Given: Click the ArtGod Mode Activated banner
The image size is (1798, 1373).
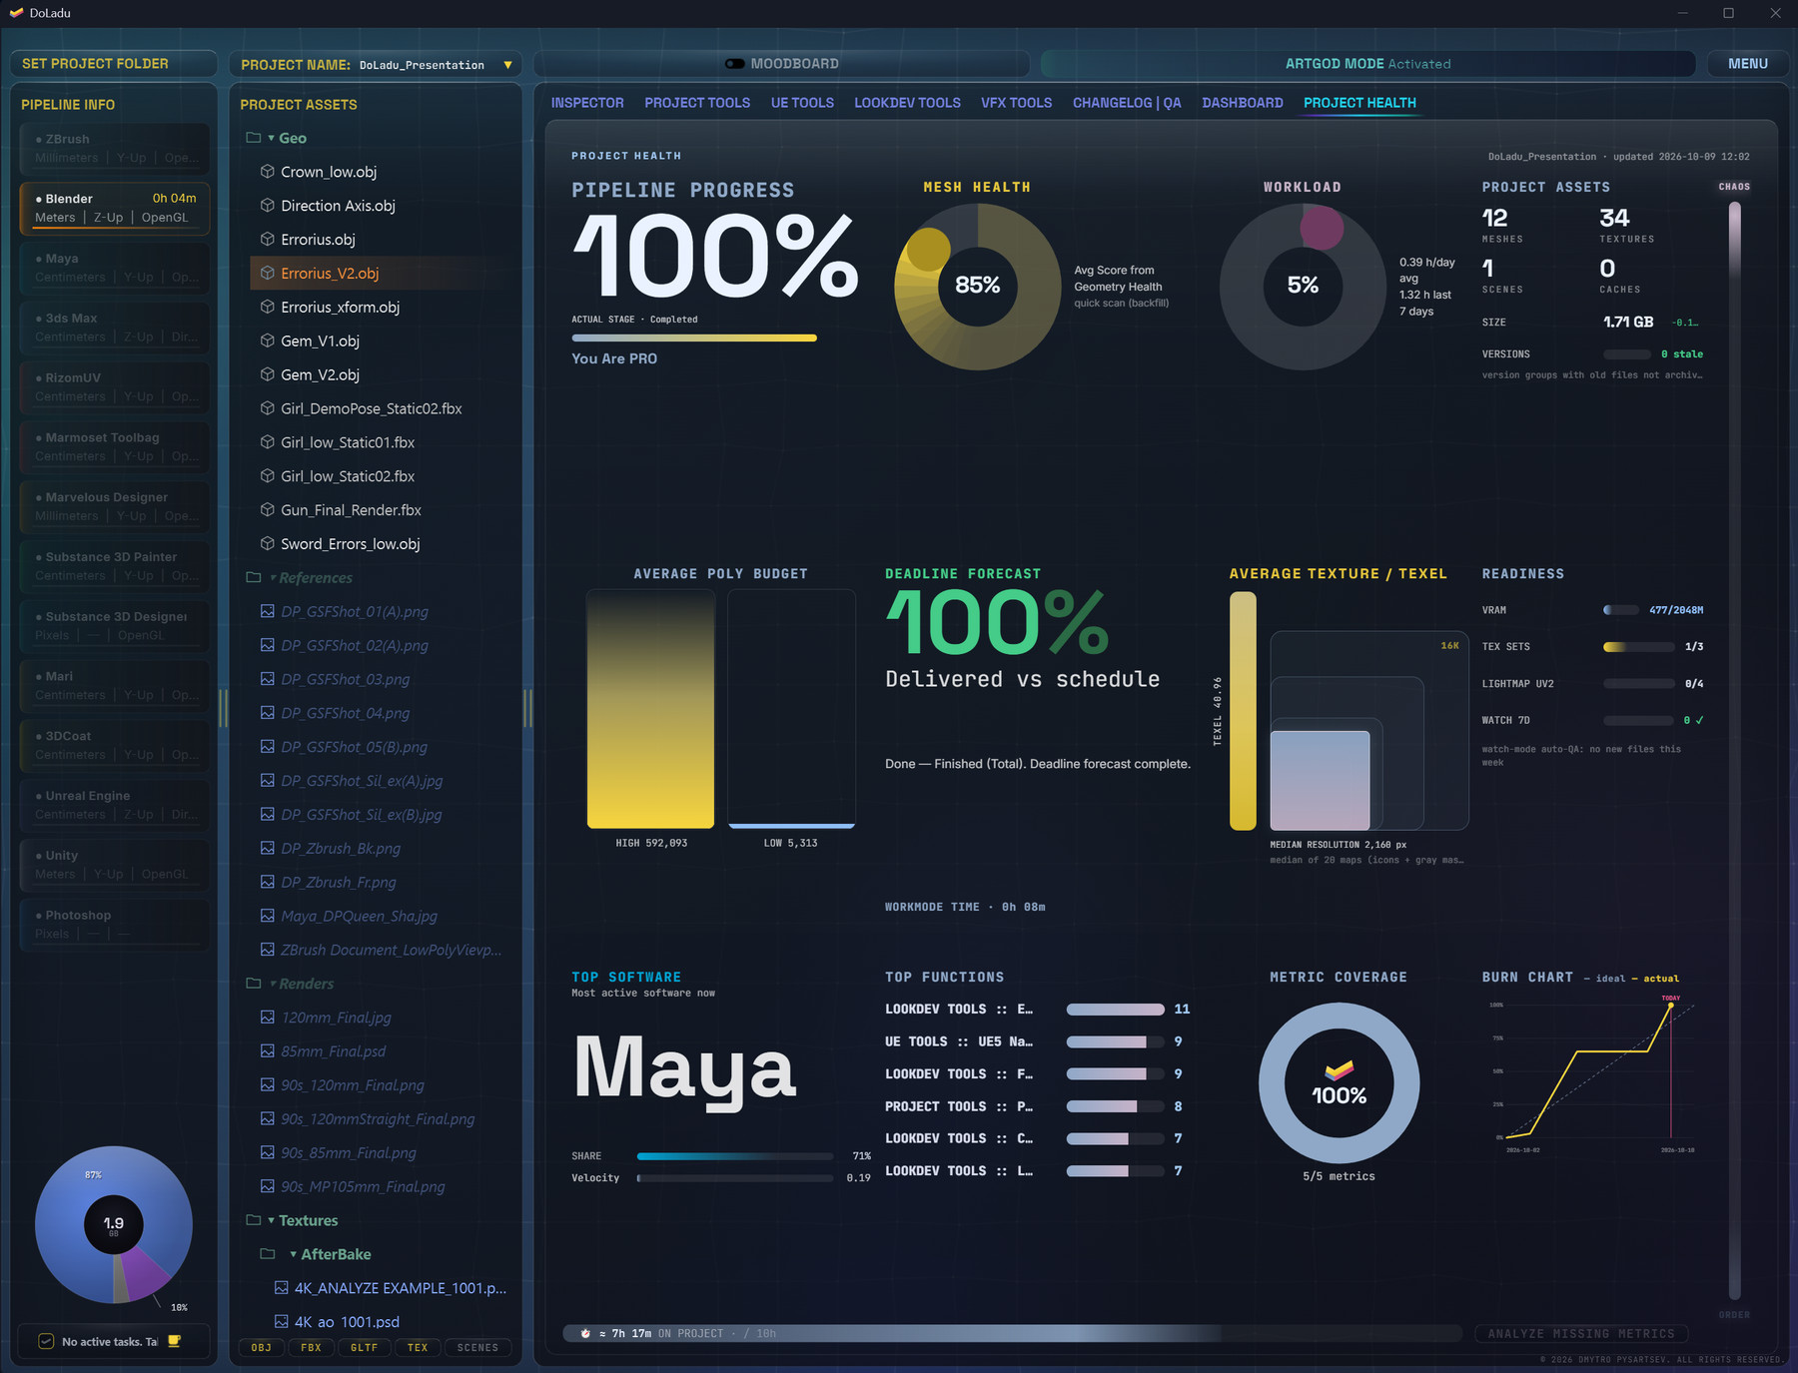Looking at the screenshot, I should tap(1367, 64).
